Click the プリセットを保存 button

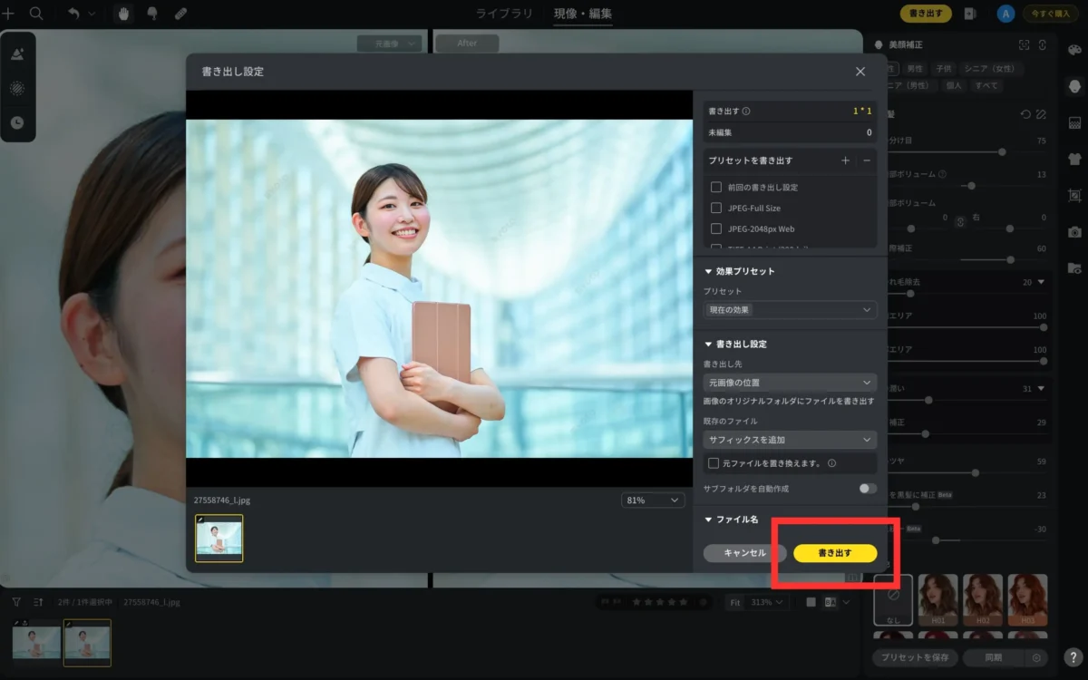[x=914, y=658]
